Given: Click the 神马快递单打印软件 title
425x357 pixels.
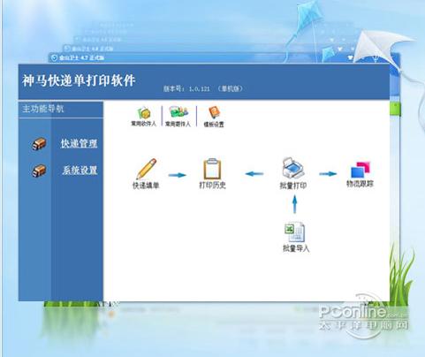Looking at the screenshot, I should point(79,80).
